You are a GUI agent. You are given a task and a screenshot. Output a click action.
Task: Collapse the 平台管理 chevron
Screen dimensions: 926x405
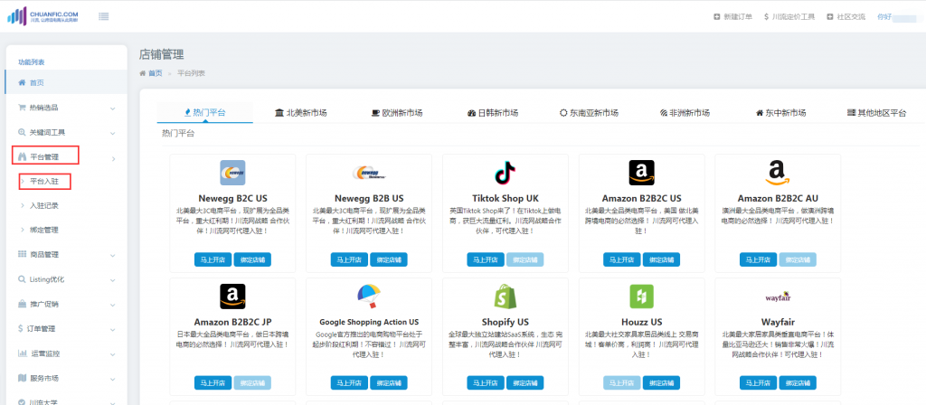click(x=113, y=158)
